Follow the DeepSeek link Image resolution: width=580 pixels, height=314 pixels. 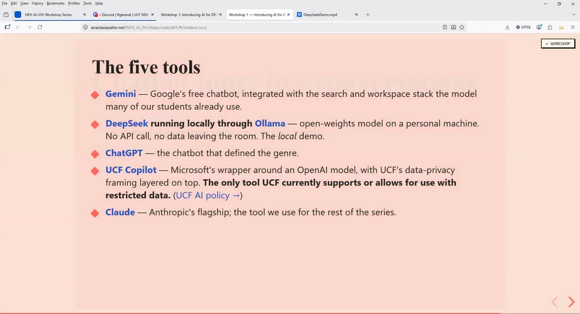[127, 124]
